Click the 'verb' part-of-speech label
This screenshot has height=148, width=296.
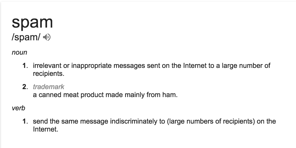19,108
